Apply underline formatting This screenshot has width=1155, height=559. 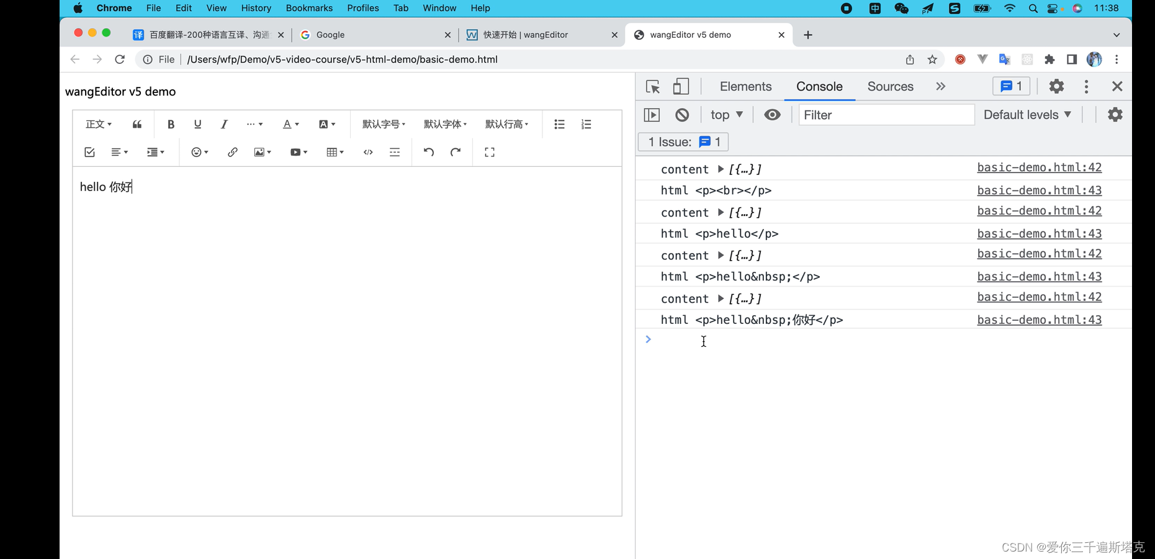197,124
